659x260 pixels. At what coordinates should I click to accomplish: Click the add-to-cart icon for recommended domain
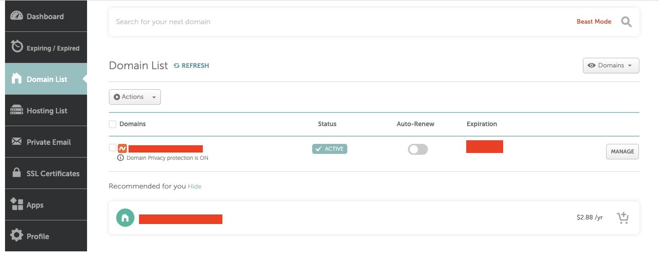pyautogui.click(x=623, y=218)
